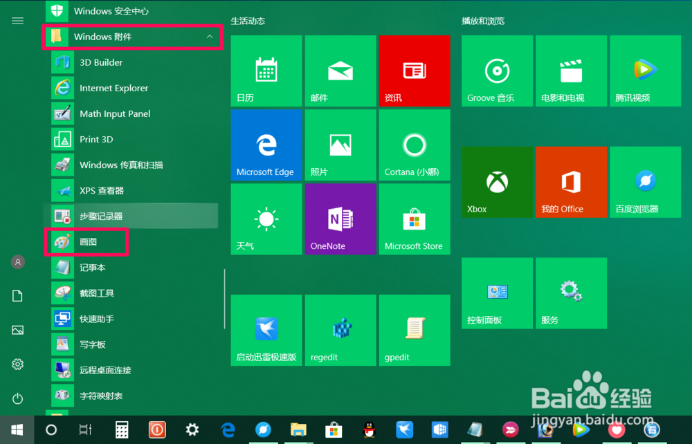Image resolution: width=692 pixels, height=444 pixels.
Task: Open the 启动迅雷极速版 tile
Action: 266,331
